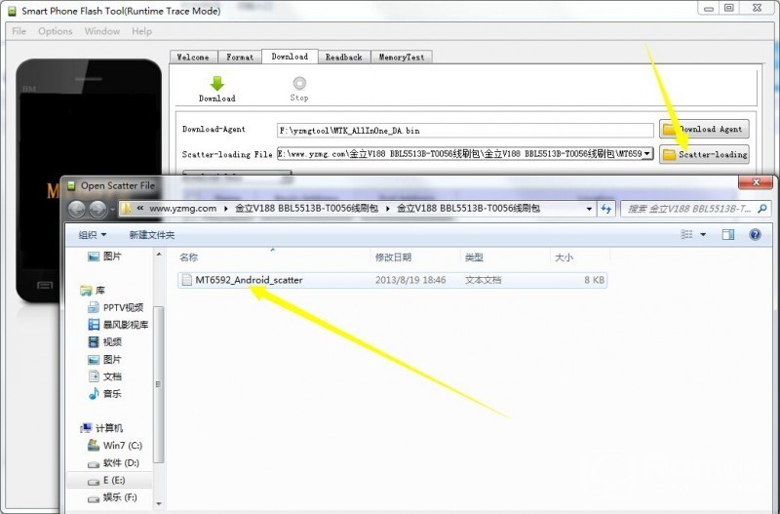Click the refresh button beside address bar

point(605,209)
